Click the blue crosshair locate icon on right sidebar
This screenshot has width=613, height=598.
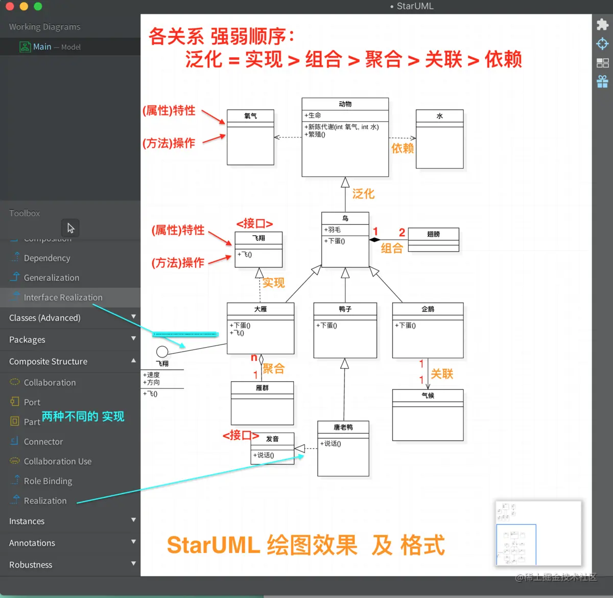pyautogui.click(x=602, y=43)
